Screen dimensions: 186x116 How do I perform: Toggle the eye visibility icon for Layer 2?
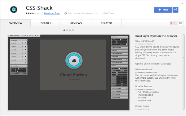coord(25,50)
